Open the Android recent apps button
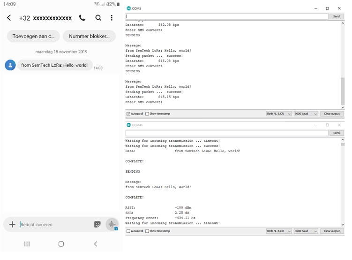This screenshot has height=260, width=352. point(27,244)
